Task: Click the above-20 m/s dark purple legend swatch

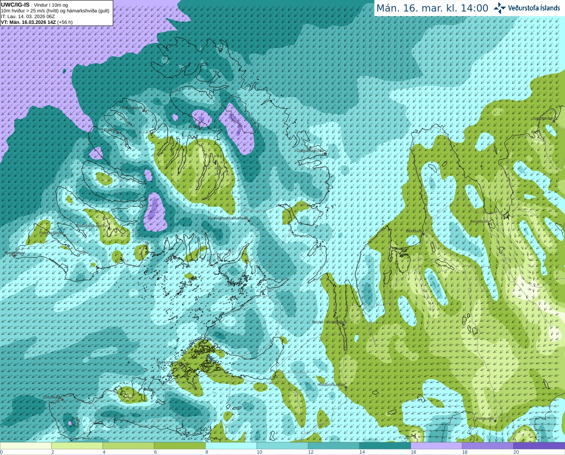Action: 539,446
